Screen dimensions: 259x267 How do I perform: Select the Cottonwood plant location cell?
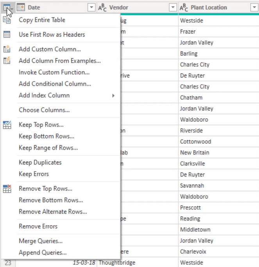(219, 142)
